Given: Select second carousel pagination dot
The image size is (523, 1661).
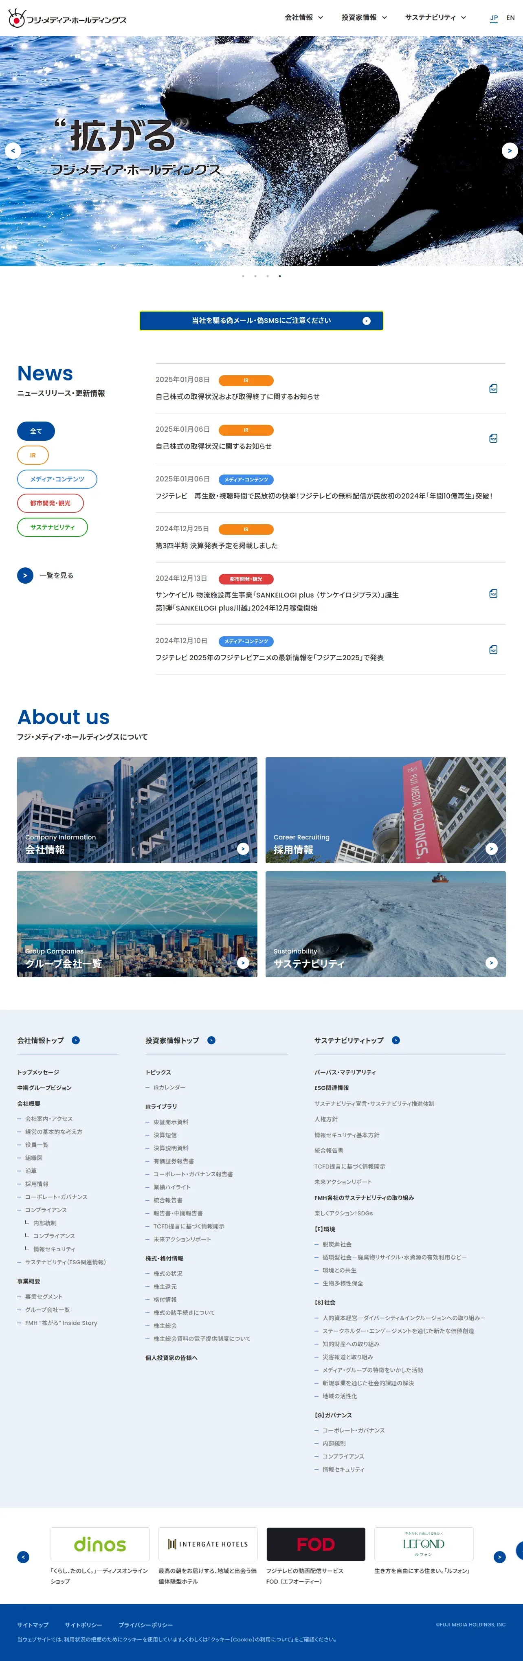Looking at the screenshot, I should coord(255,276).
